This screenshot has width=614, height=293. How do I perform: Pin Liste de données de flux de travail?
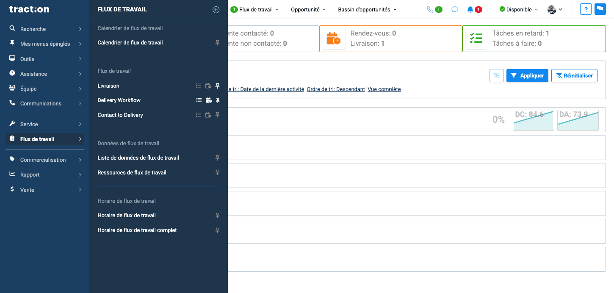pos(218,158)
